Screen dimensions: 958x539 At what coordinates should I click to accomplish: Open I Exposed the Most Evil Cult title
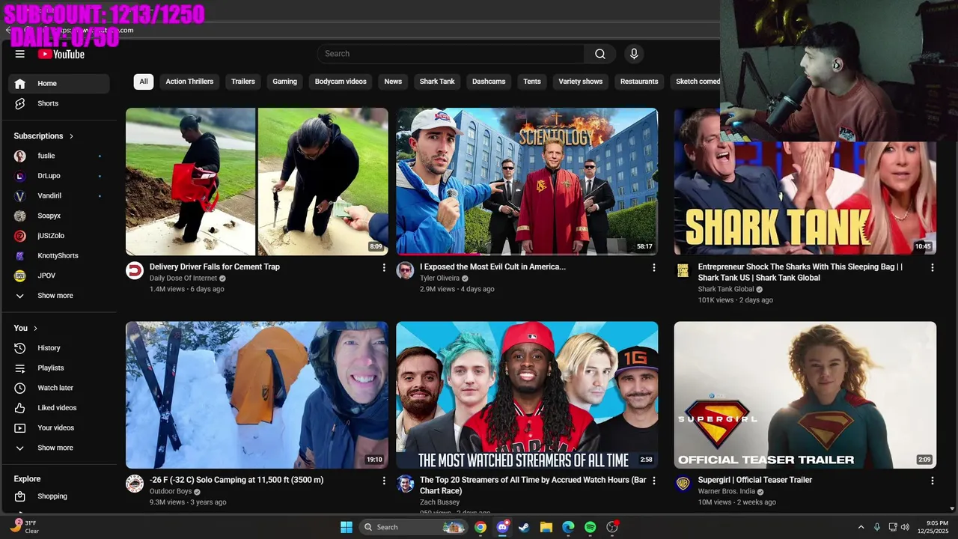point(492,267)
